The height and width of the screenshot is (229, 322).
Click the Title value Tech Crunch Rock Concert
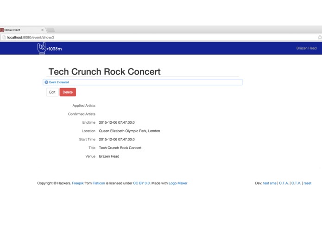tap(120, 148)
